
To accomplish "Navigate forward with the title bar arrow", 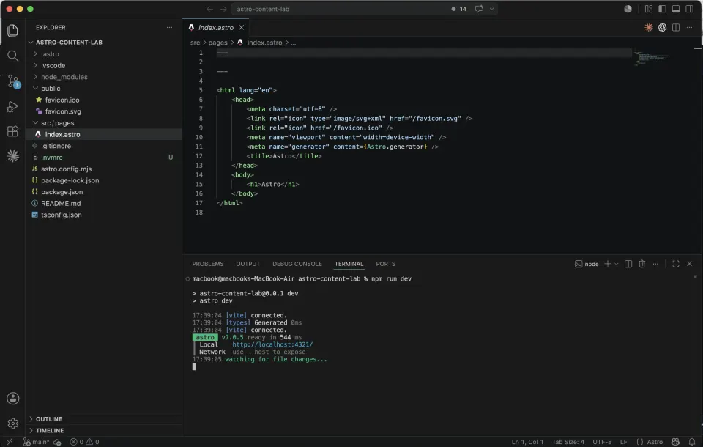I will pyautogui.click(x=223, y=9).
